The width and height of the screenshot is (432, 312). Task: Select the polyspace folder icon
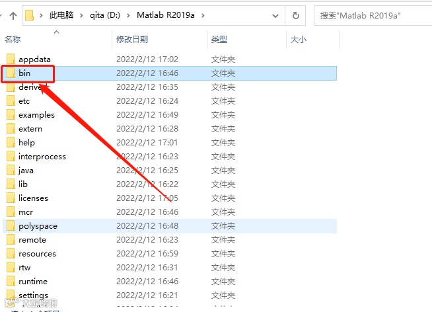click(x=11, y=225)
